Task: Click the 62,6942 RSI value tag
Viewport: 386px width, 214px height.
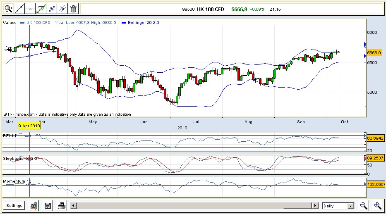Action: (375, 138)
